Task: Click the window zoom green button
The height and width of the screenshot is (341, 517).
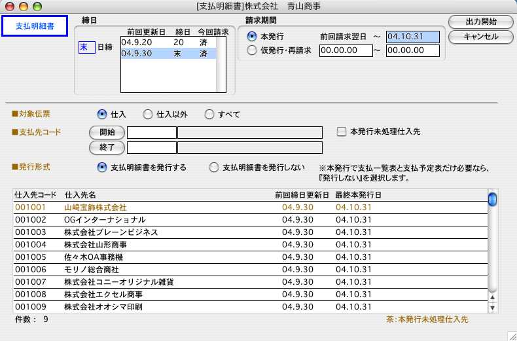Action: click(37, 6)
